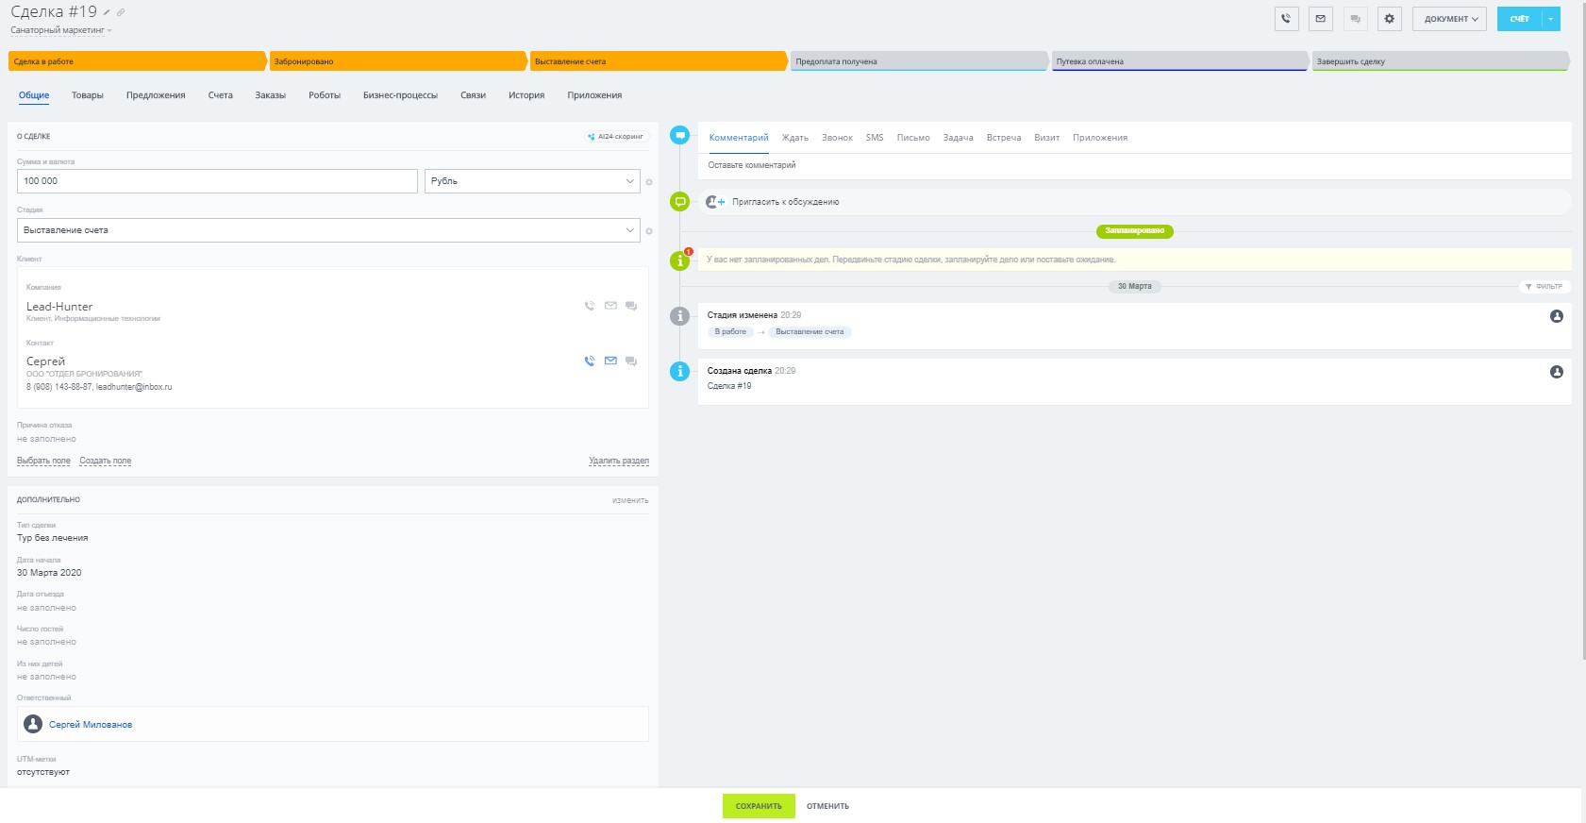Select the Задача timeline tab
Screen dimensions: 1586x823
click(959, 138)
